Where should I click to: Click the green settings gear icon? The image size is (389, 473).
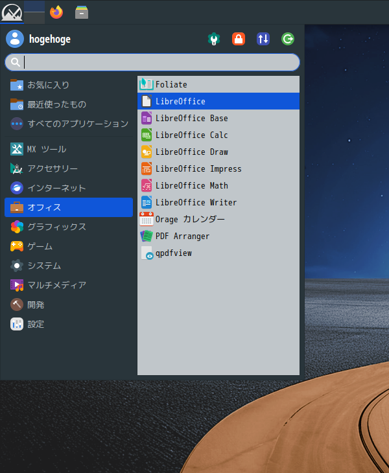click(x=213, y=39)
